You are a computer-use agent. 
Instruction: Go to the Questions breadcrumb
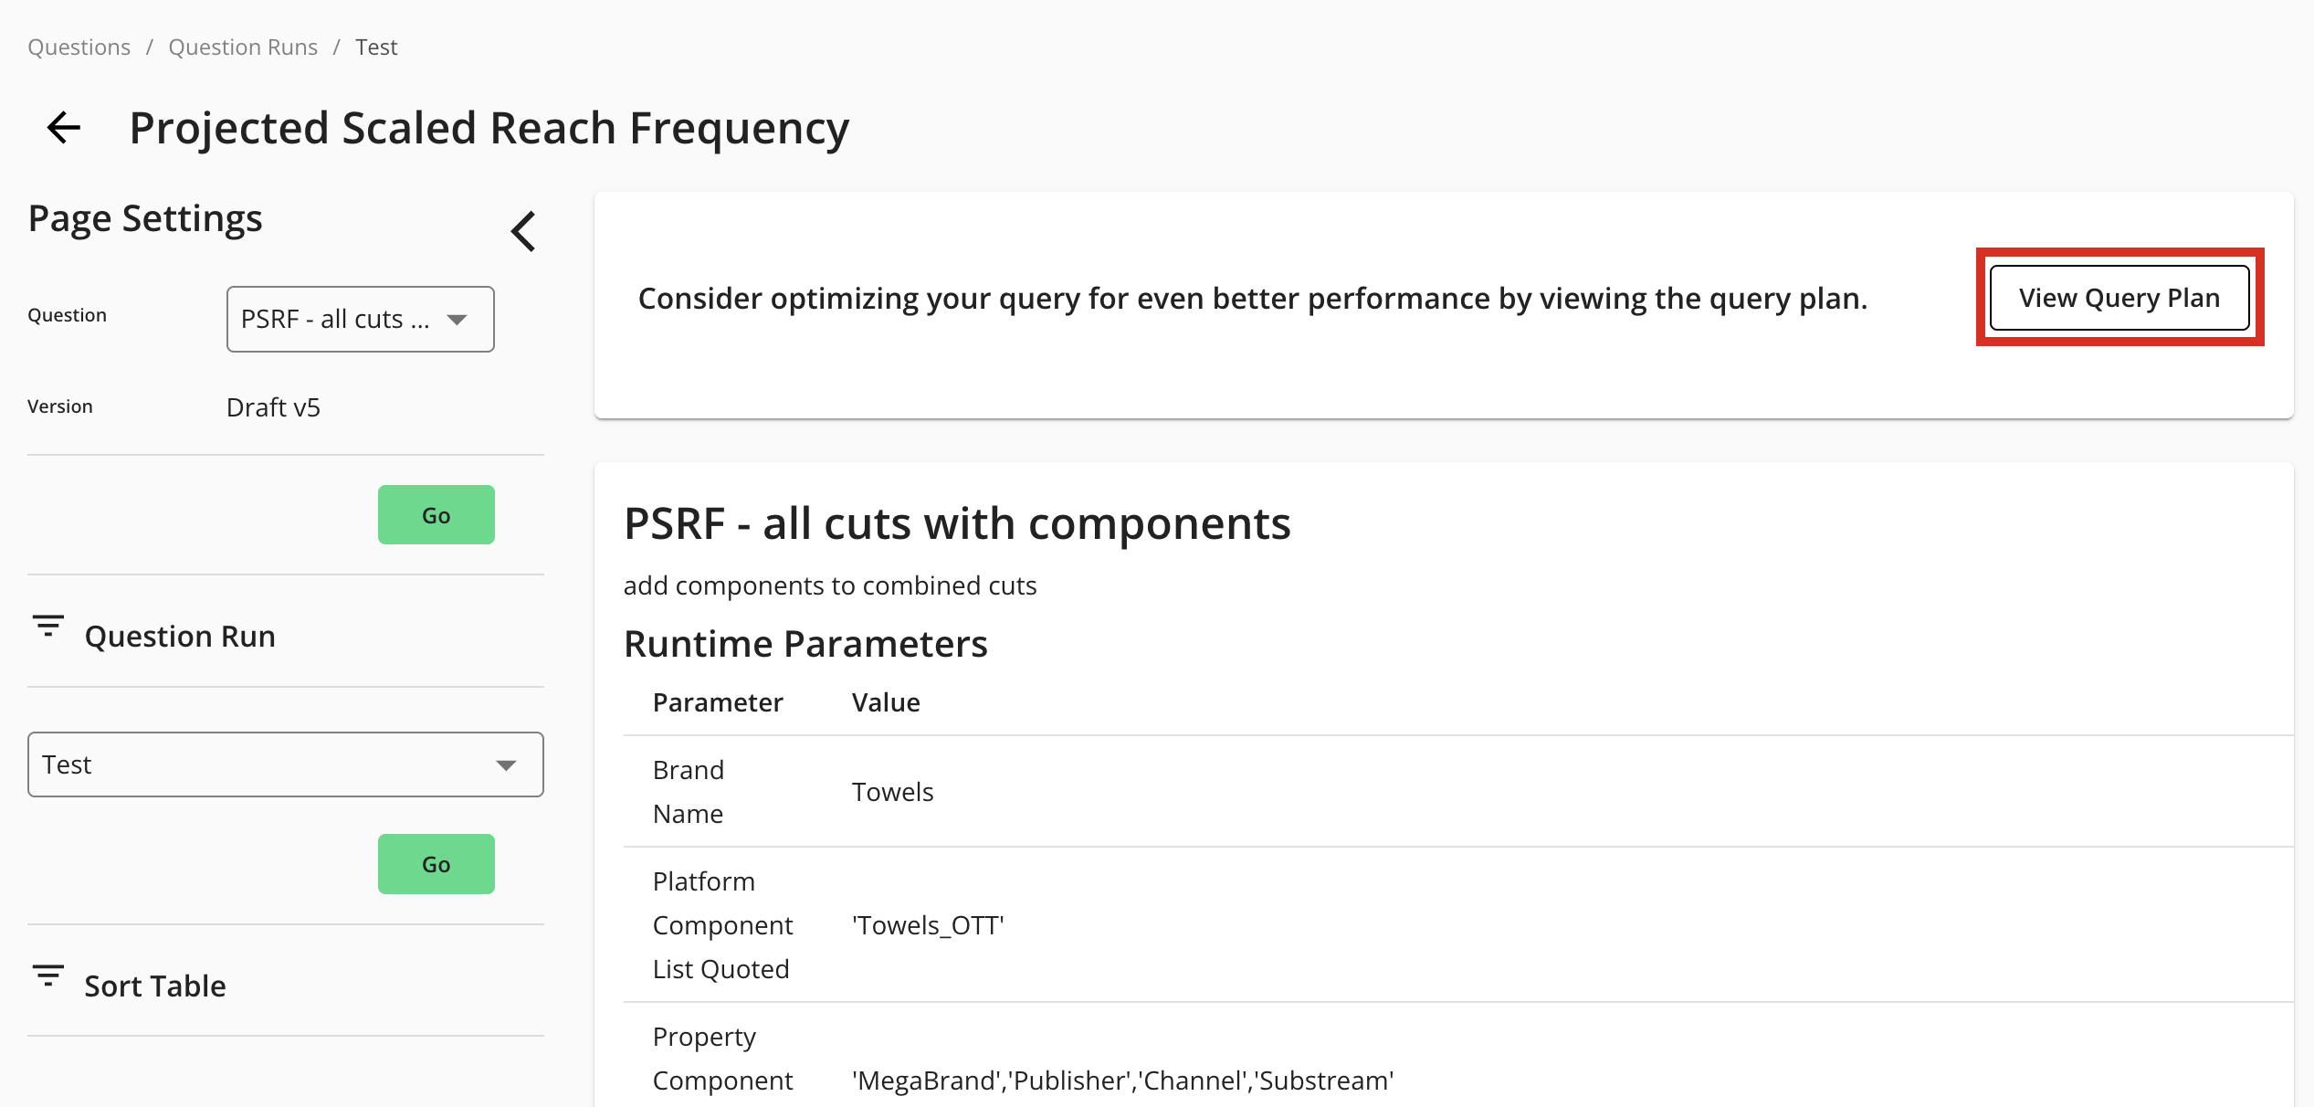(x=79, y=47)
